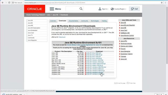The height and width of the screenshot is (95, 168).
Task: Open Technical Articles link
Action: (126, 44)
